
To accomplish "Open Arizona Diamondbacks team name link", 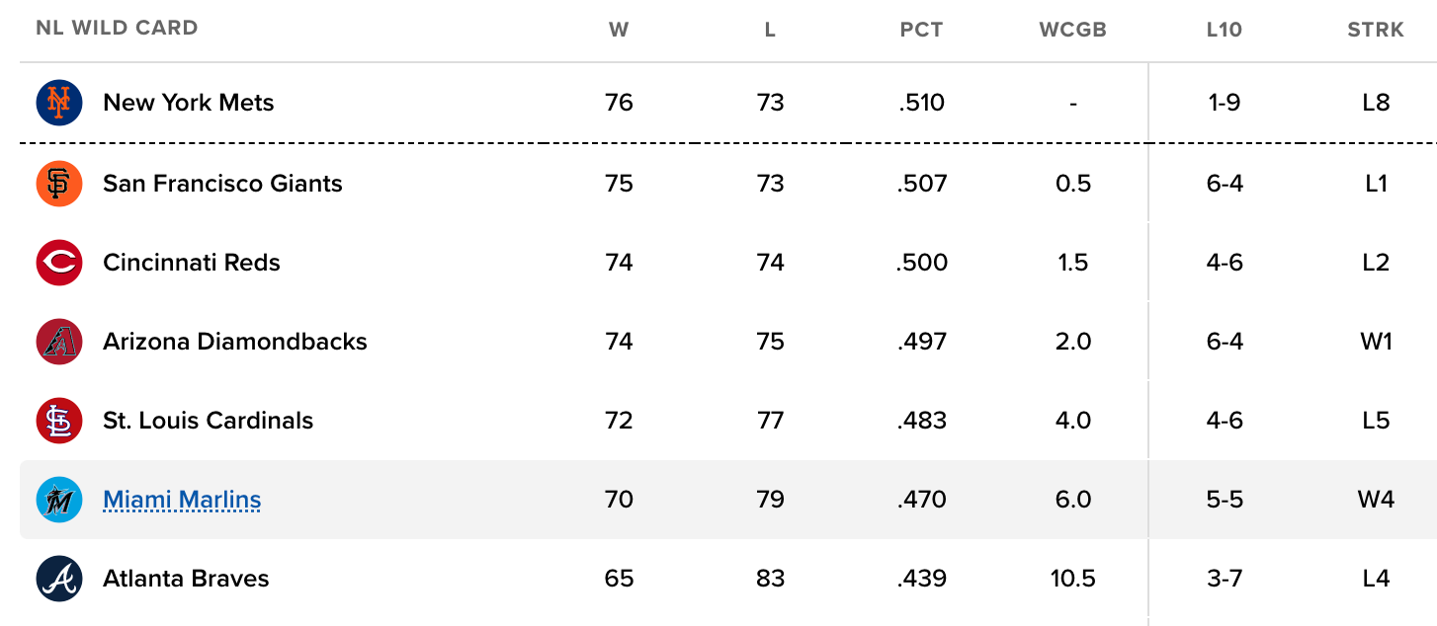I will pos(234,342).
